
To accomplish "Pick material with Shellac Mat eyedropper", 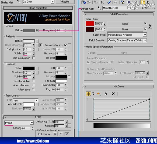I will (x=19, y=2).
